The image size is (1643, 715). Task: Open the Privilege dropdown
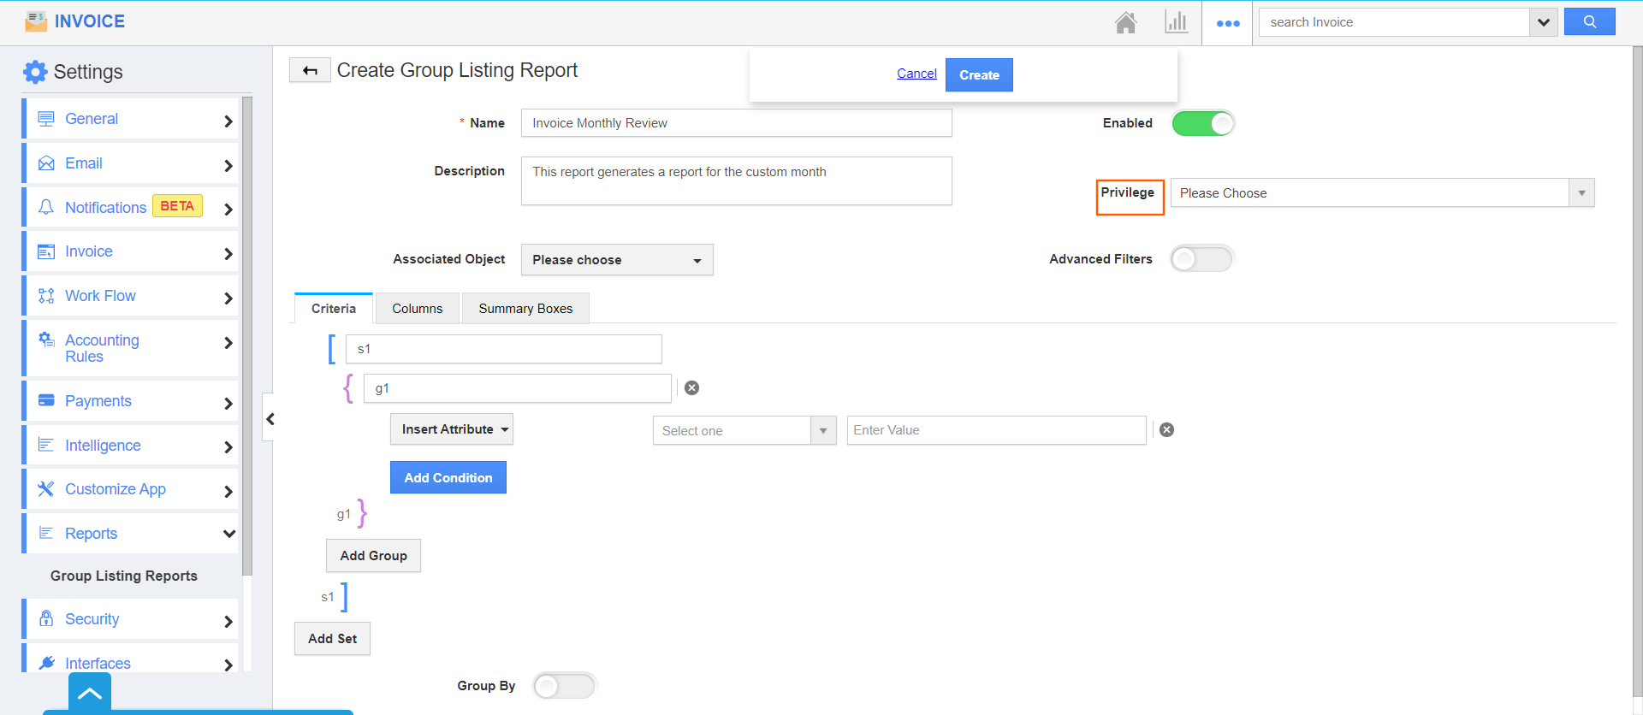(1381, 193)
